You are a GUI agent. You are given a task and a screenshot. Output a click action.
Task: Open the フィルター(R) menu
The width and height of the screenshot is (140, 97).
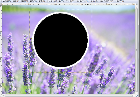(82, 1)
